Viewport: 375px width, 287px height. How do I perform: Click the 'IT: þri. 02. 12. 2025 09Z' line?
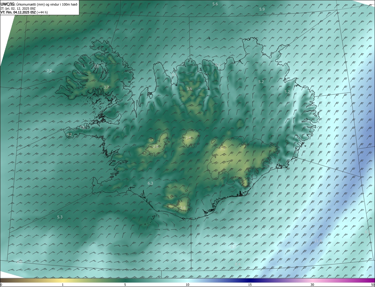[x=18, y=8]
